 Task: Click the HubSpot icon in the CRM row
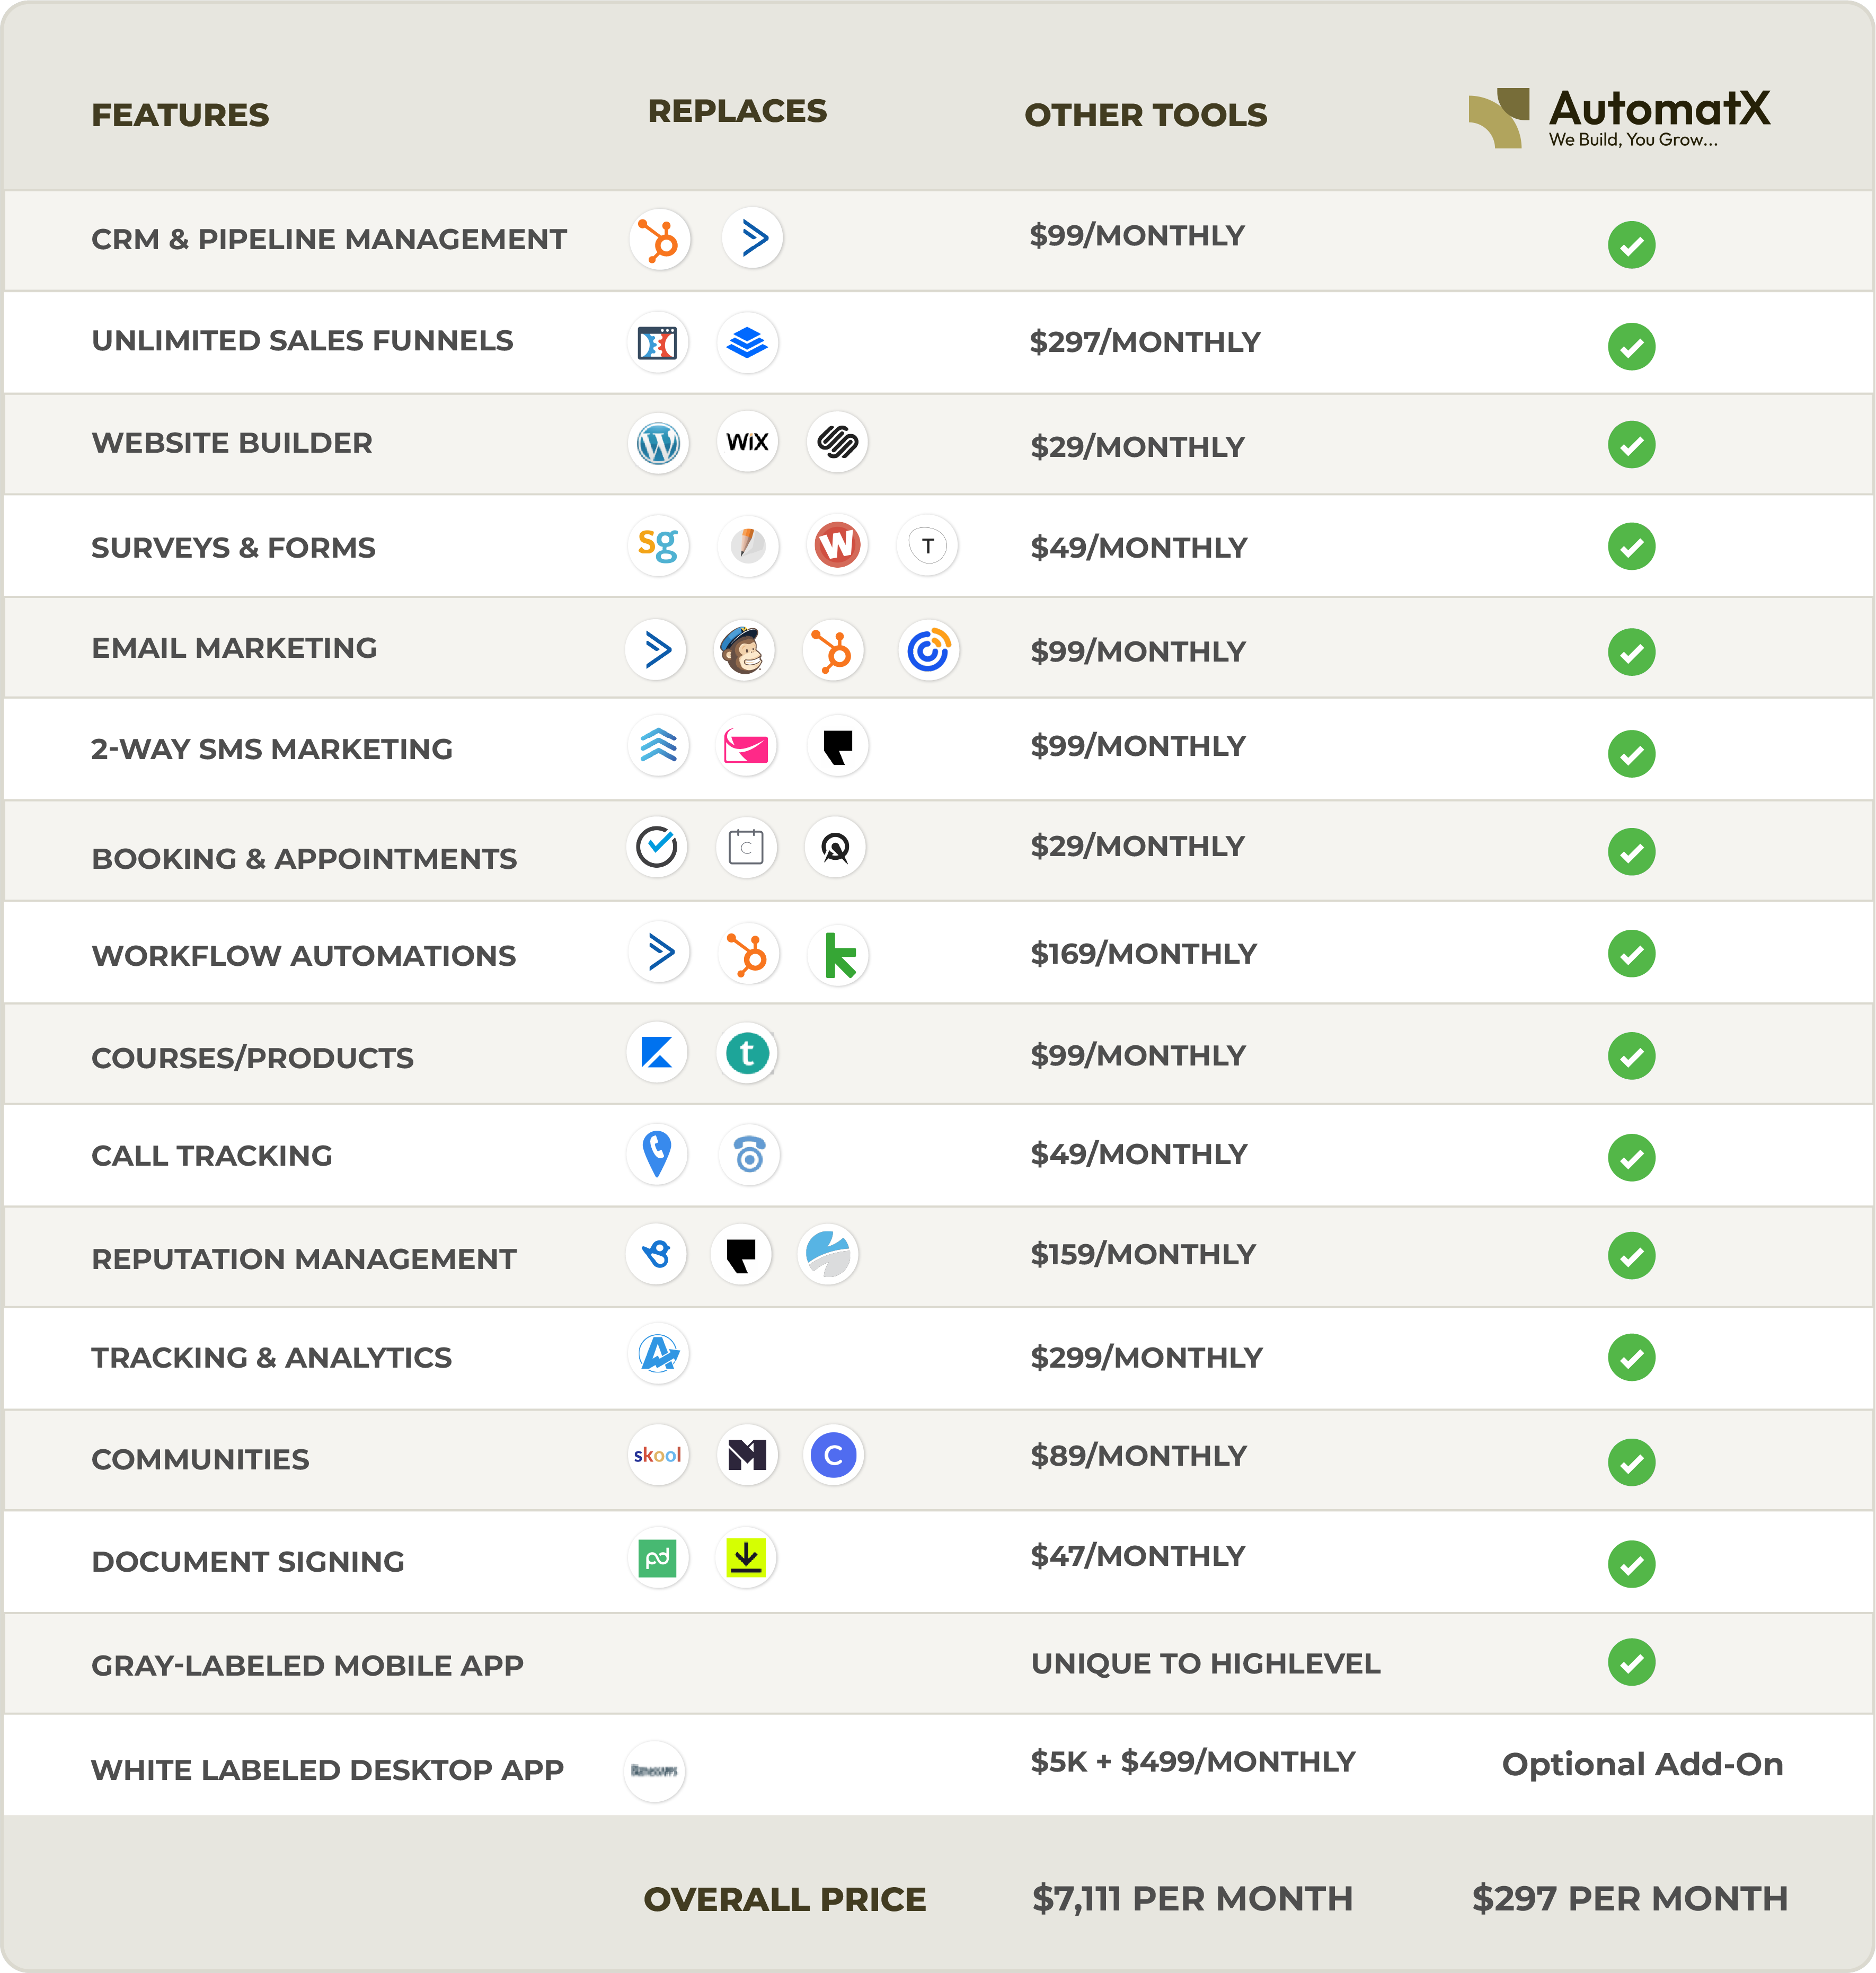tap(659, 240)
